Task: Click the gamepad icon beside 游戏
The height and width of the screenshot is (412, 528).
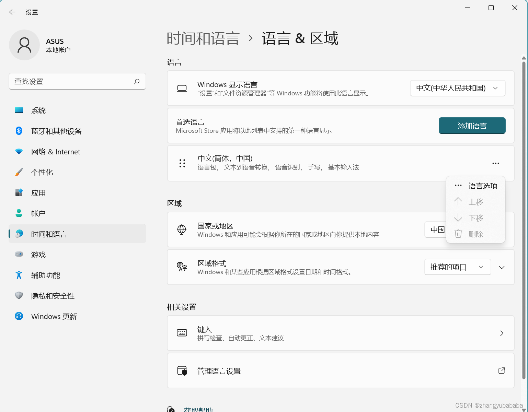Action: 19,254
